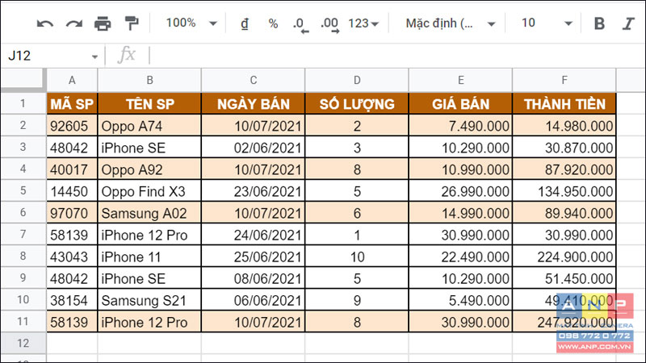The width and height of the screenshot is (646, 363).
Task: Select the total 224.900.000 cell
Action: pos(564,257)
